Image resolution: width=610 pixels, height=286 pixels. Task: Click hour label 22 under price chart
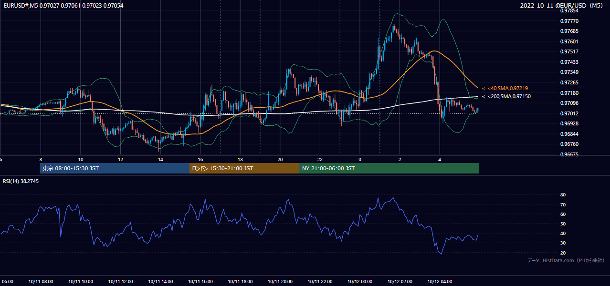[320, 160]
